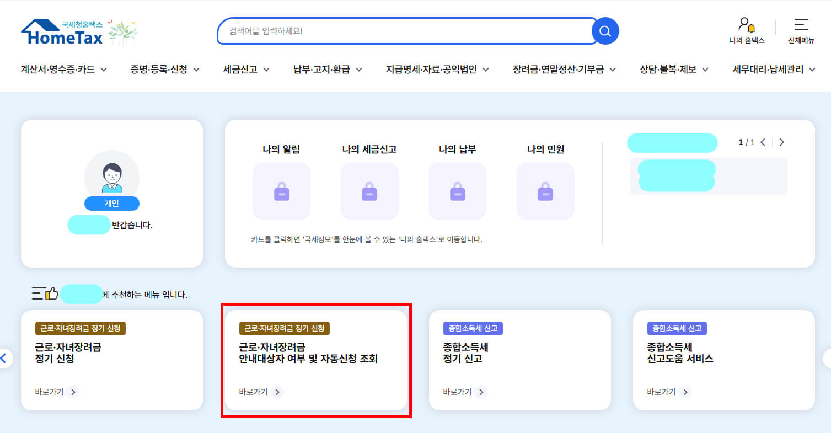The width and height of the screenshot is (831, 433).
Task: Open 전체메뉴 hamburger icon
Action: tap(801, 24)
